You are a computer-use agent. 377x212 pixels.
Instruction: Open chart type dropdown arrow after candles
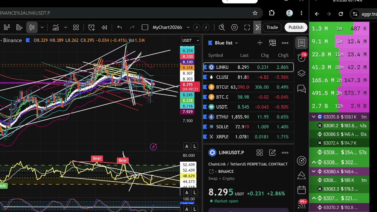(42, 27)
